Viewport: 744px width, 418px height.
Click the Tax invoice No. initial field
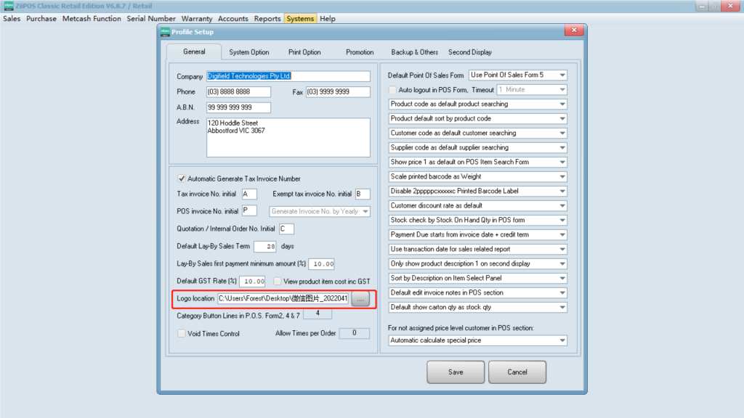click(249, 194)
